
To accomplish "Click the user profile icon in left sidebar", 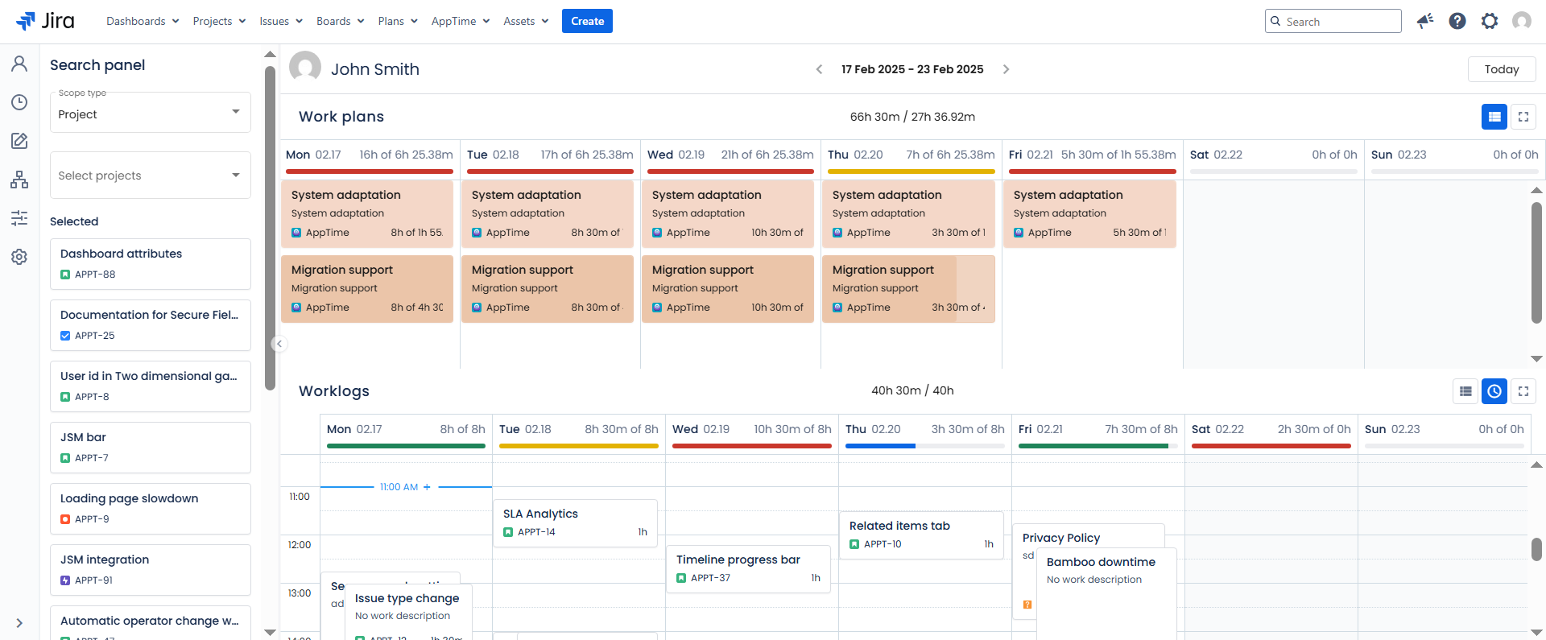I will (19, 64).
